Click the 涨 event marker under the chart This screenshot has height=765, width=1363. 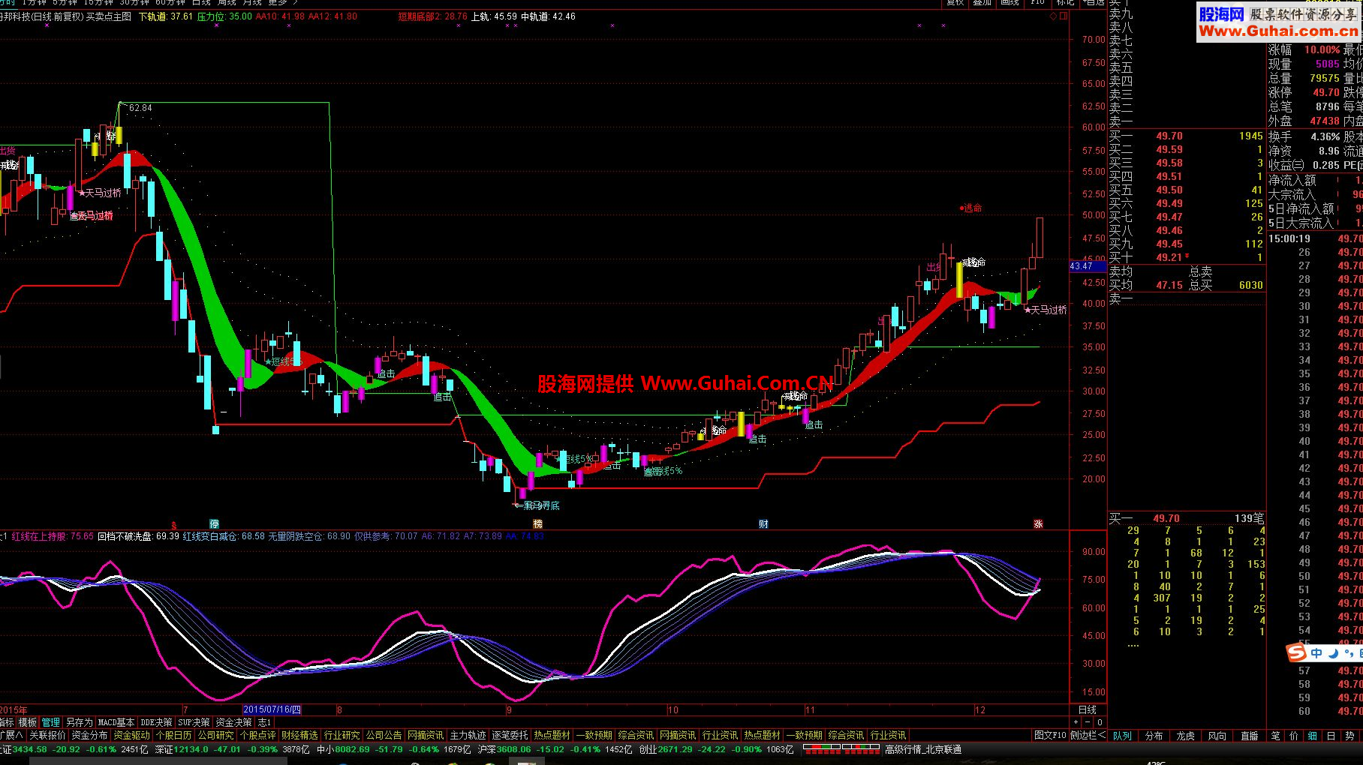[x=1038, y=524]
